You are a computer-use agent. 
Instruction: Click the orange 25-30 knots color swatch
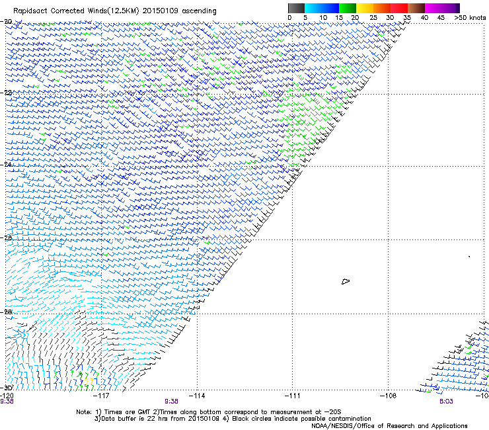click(382, 8)
